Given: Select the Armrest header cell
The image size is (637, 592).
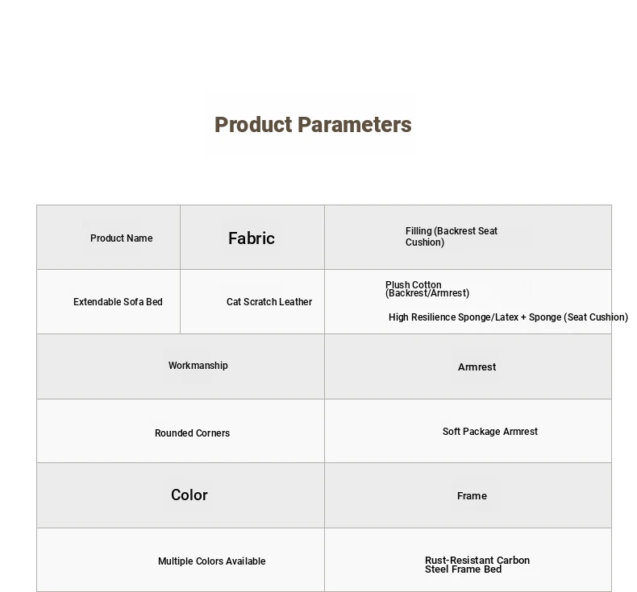Looking at the screenshot, I should click(468, 366).
